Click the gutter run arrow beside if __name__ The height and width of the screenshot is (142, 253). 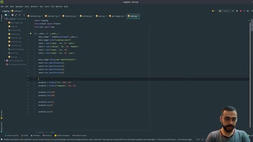[x=31, y=34]
